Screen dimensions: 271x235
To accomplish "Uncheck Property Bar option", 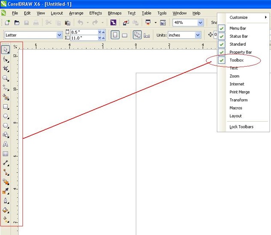I will click(222, 52).
